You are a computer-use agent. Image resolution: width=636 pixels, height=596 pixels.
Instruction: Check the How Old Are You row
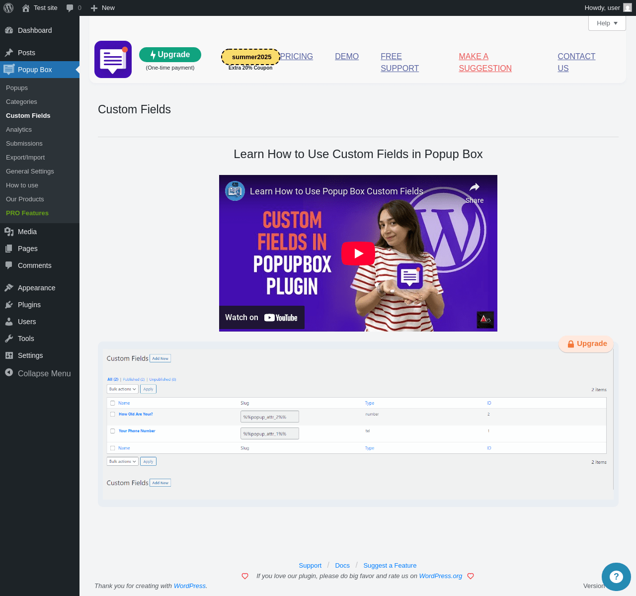click(x=113, y=414)
